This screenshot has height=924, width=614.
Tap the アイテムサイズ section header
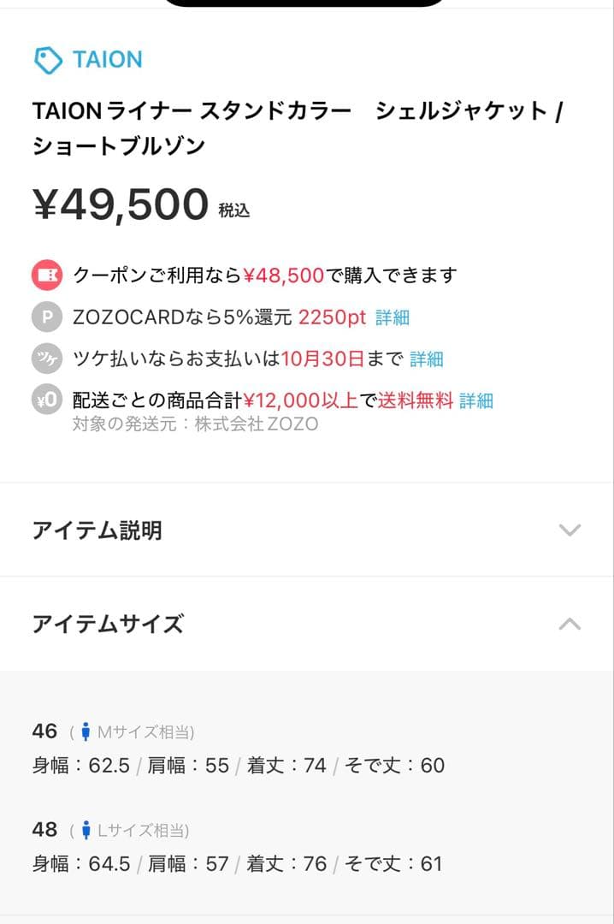pos(307,624)
